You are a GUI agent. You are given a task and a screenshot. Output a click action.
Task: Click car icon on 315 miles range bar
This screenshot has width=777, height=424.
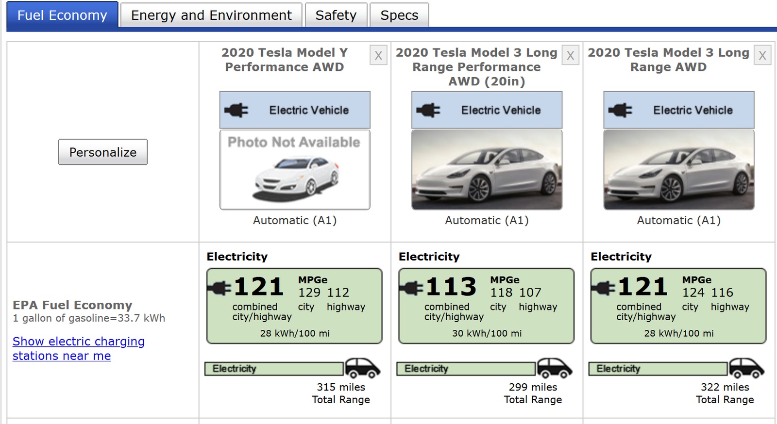(363, 368)
